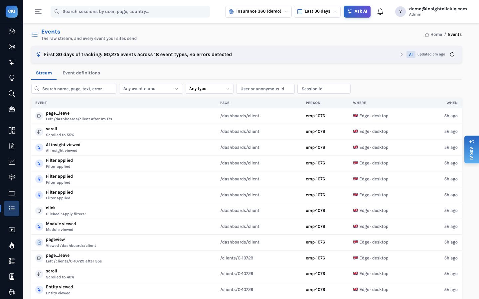Open the Any type dropdown
The width and height of the screenshot is (479, 299).
(210, 89)
